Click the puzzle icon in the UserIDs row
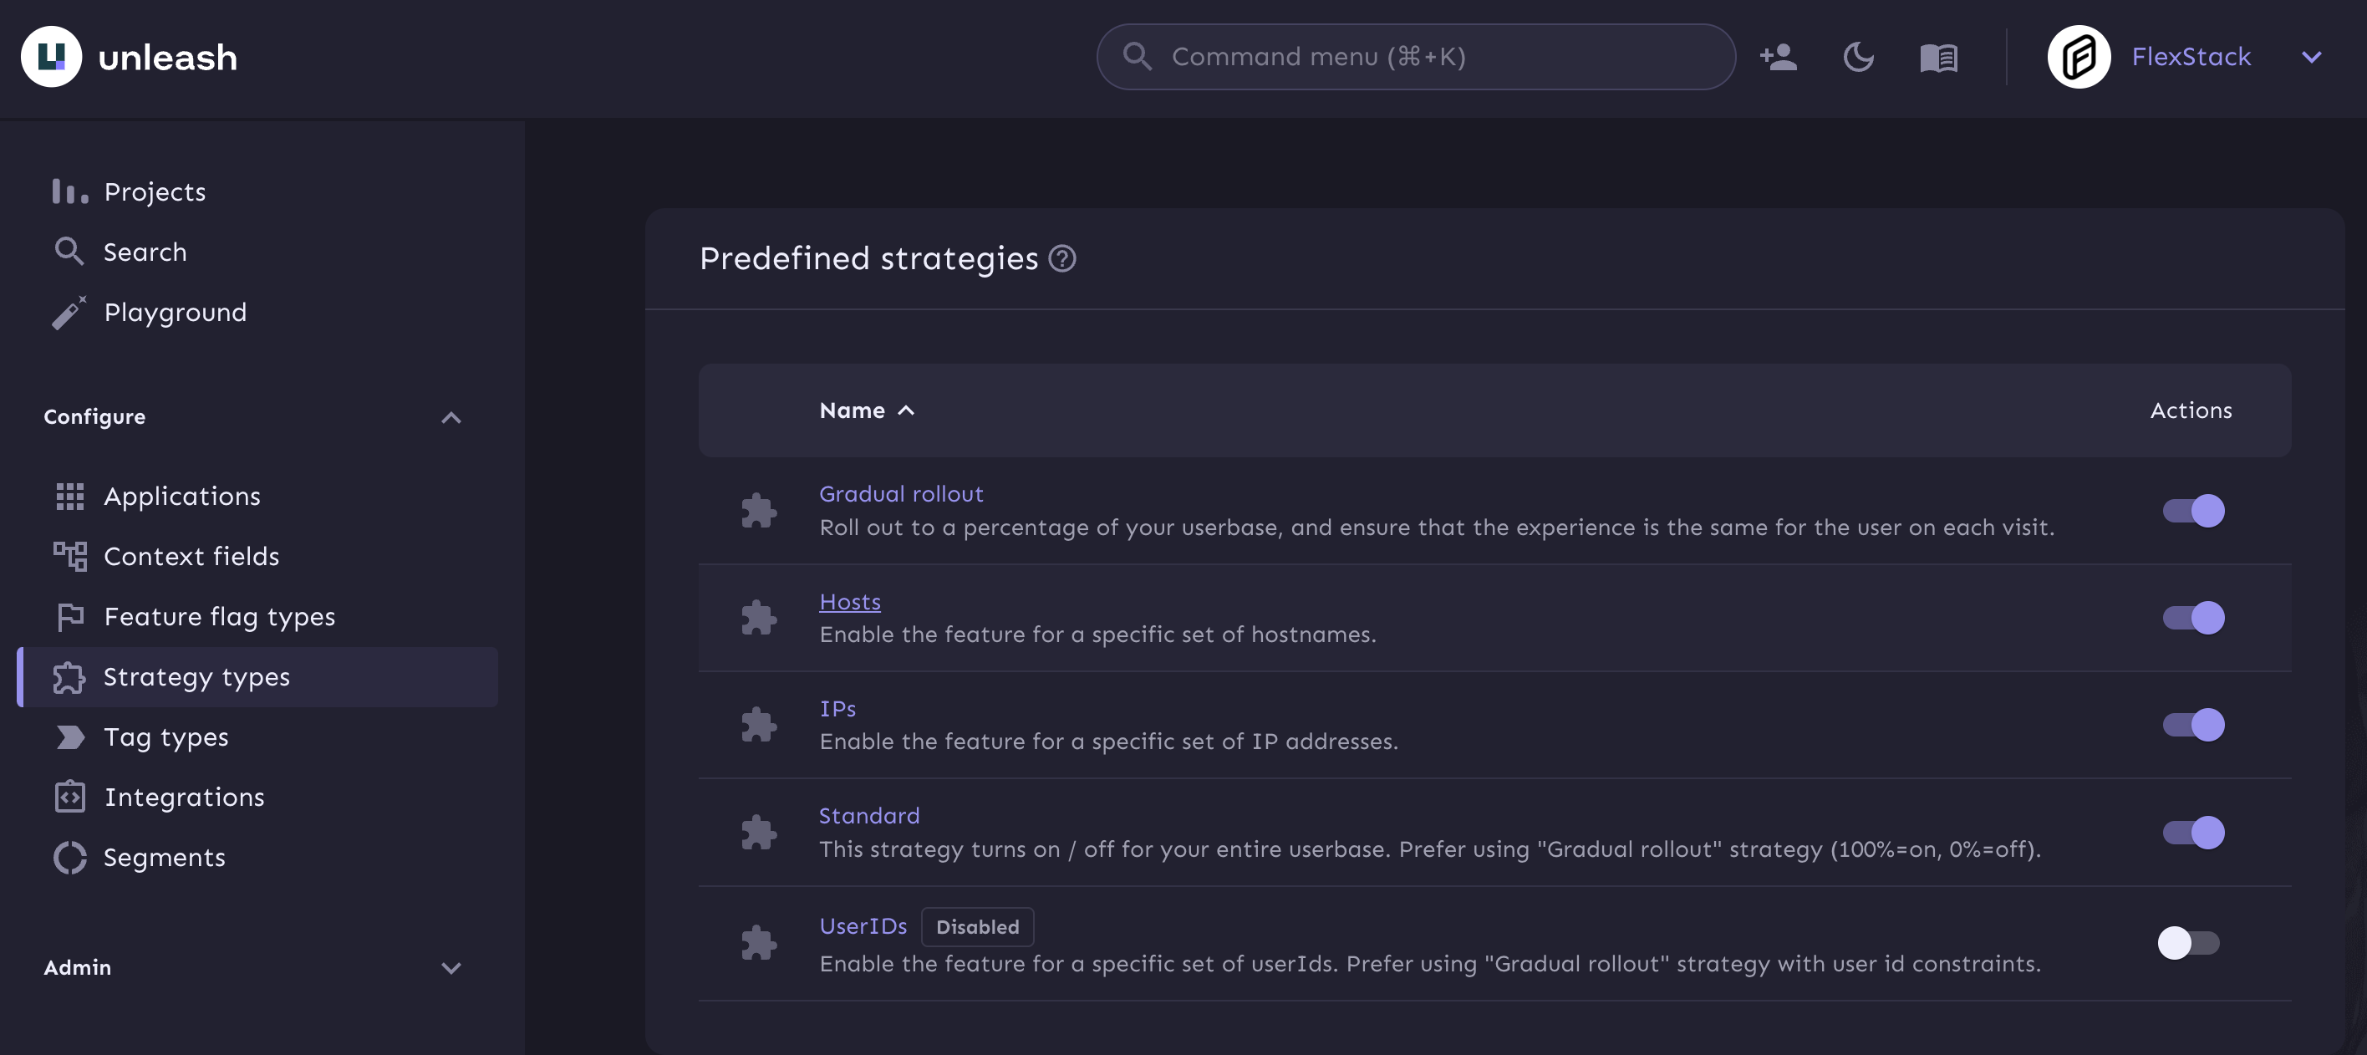 pyautogui.click(x=759, y=943)
